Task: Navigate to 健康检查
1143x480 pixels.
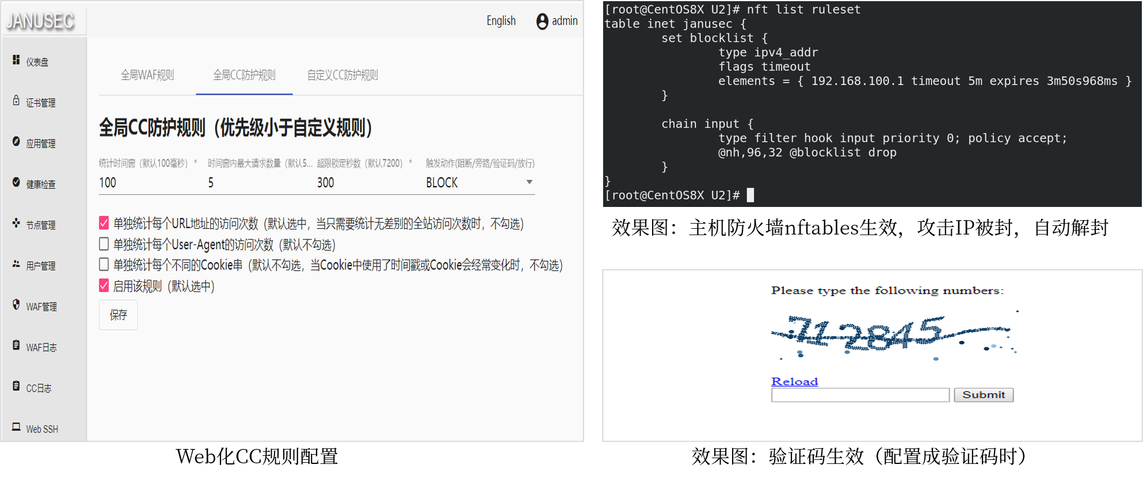Action: tap(41, 185)
